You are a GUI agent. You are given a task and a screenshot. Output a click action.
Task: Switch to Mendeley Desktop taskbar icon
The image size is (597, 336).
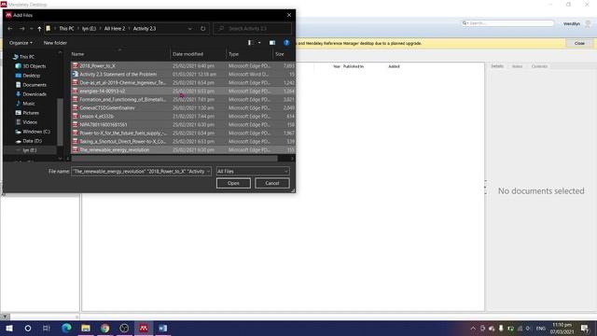tap(144, 328)
